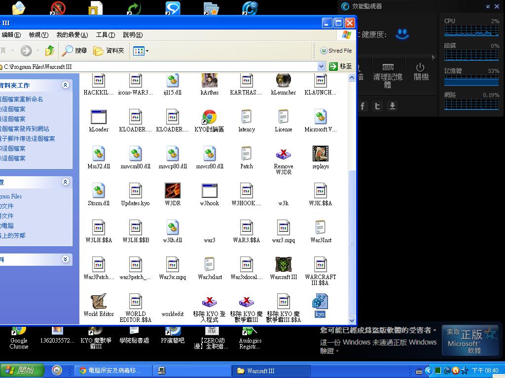Select the Remove W3DR uninstaller icon

(x=284, y=154)
